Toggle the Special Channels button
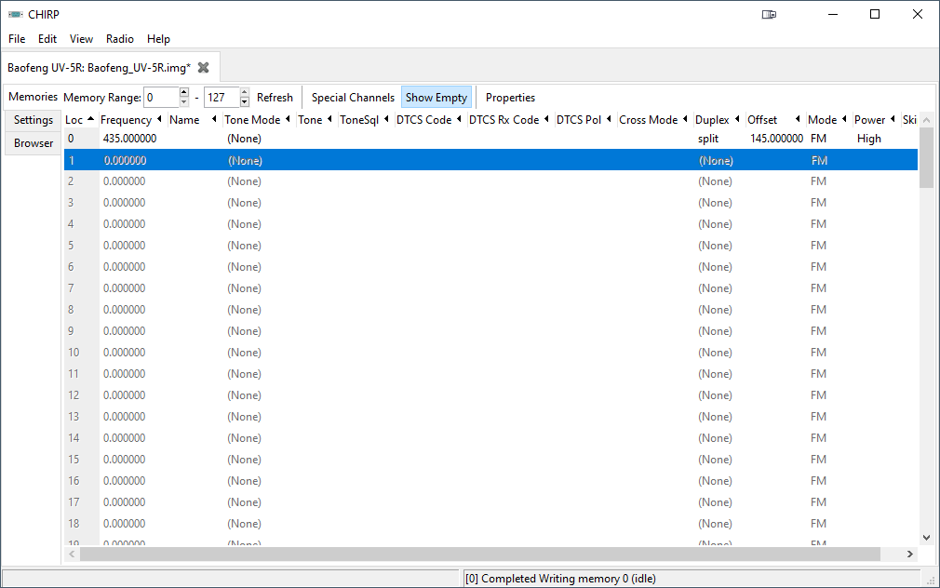The image size is (940, 588). (x=353, y=97)
